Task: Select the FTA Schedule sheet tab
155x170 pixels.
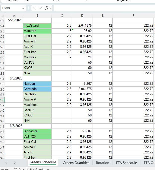Action: 126,163
